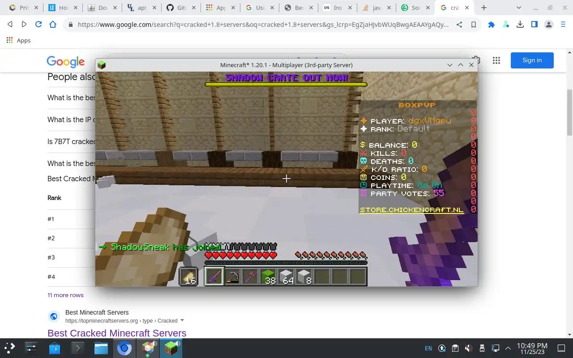Expand the Best Minecraft Servers result options
Screen dimensions: 573x358
(182, 320)
